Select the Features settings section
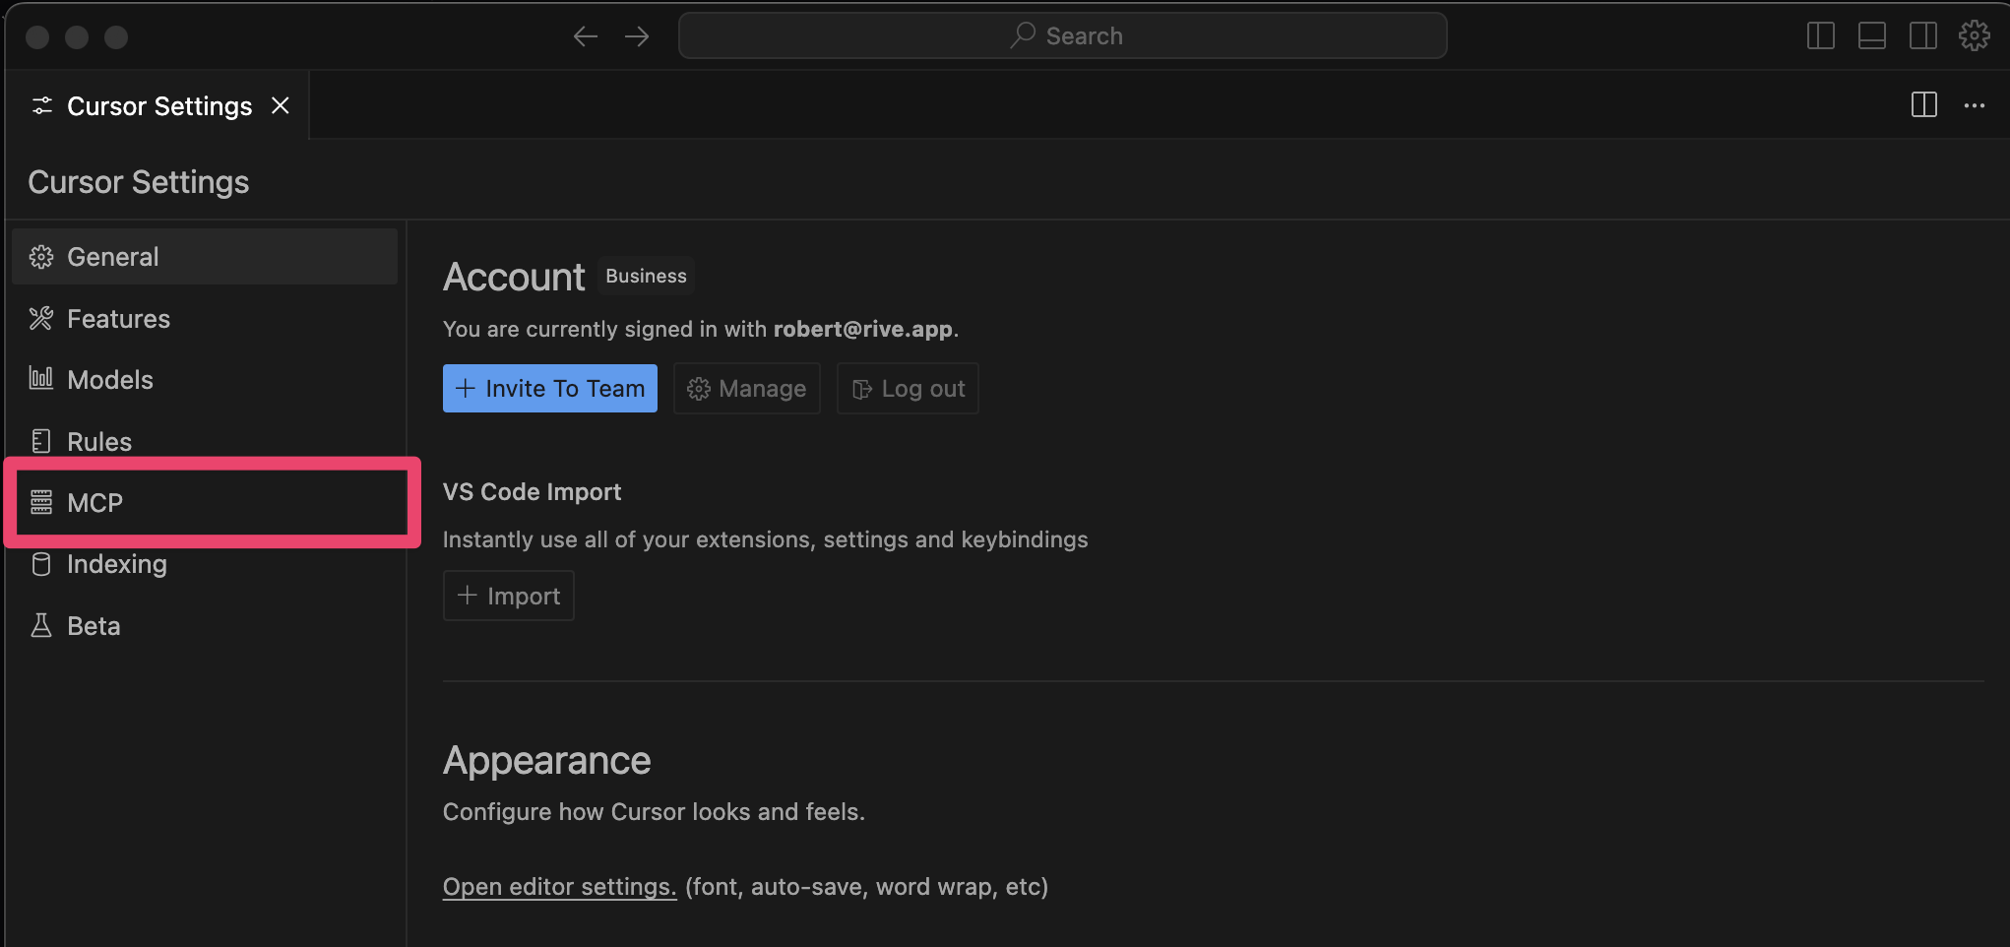This screenshot has height=947, width=2010. tap(205, 318)
